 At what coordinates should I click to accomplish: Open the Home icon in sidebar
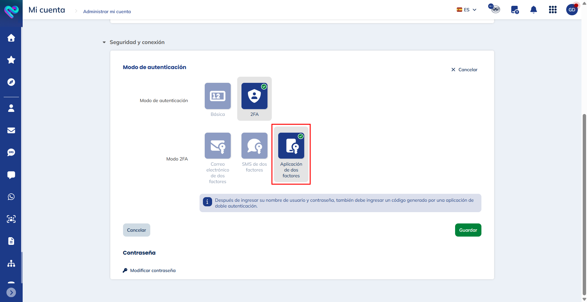pos(11,38)
